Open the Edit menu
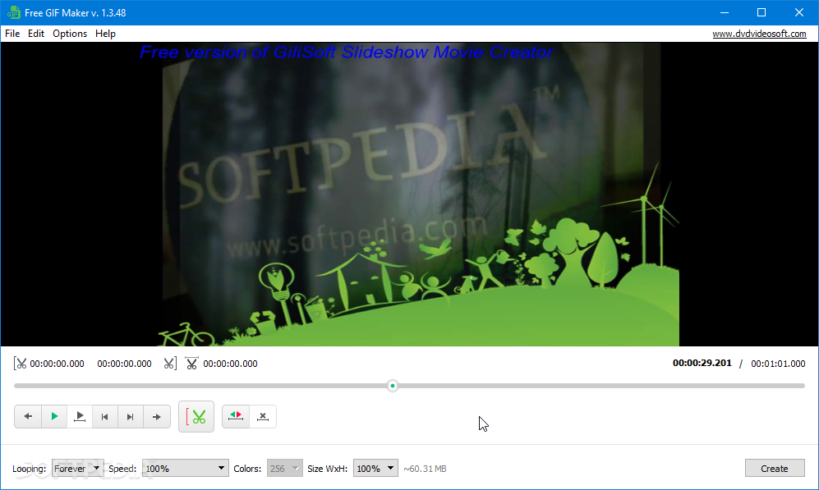Screen dimensions: 819x490 (36, 34)
